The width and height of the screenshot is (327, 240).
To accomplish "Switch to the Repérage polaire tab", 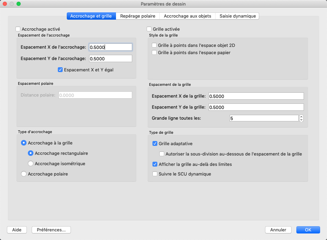I will (x=138, y=16).
